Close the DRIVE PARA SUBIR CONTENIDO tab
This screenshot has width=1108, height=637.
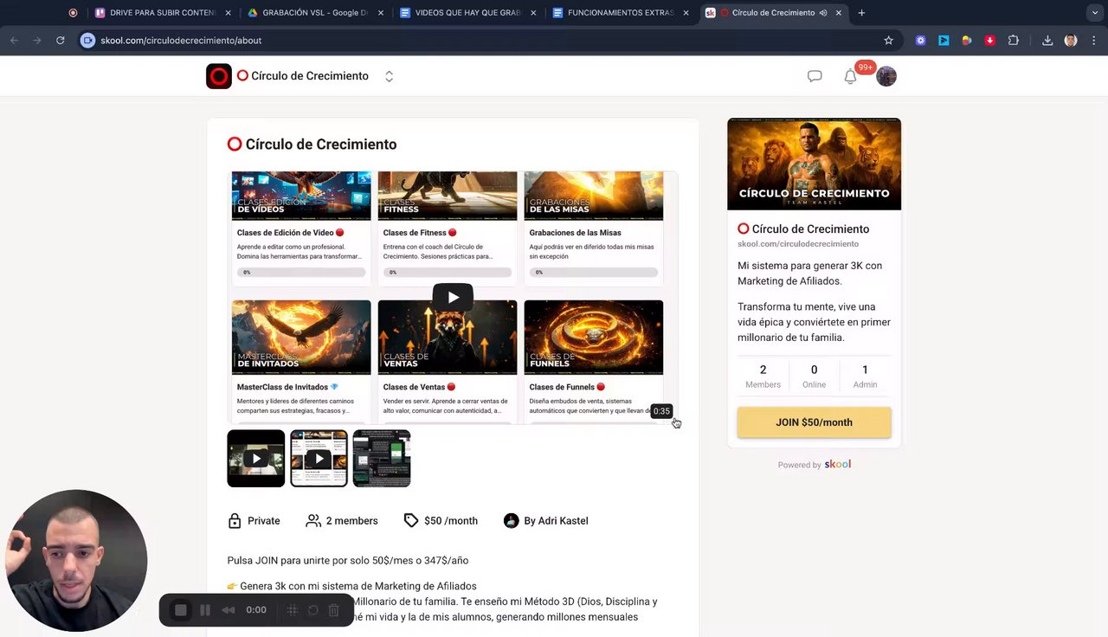229,13
